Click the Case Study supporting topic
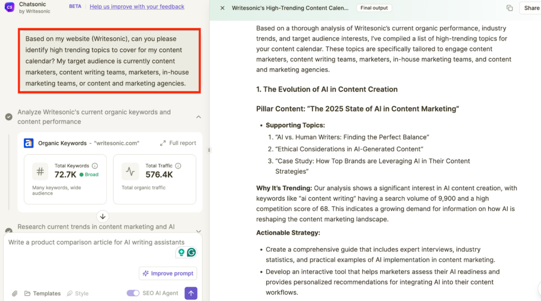 coord(372,166)
